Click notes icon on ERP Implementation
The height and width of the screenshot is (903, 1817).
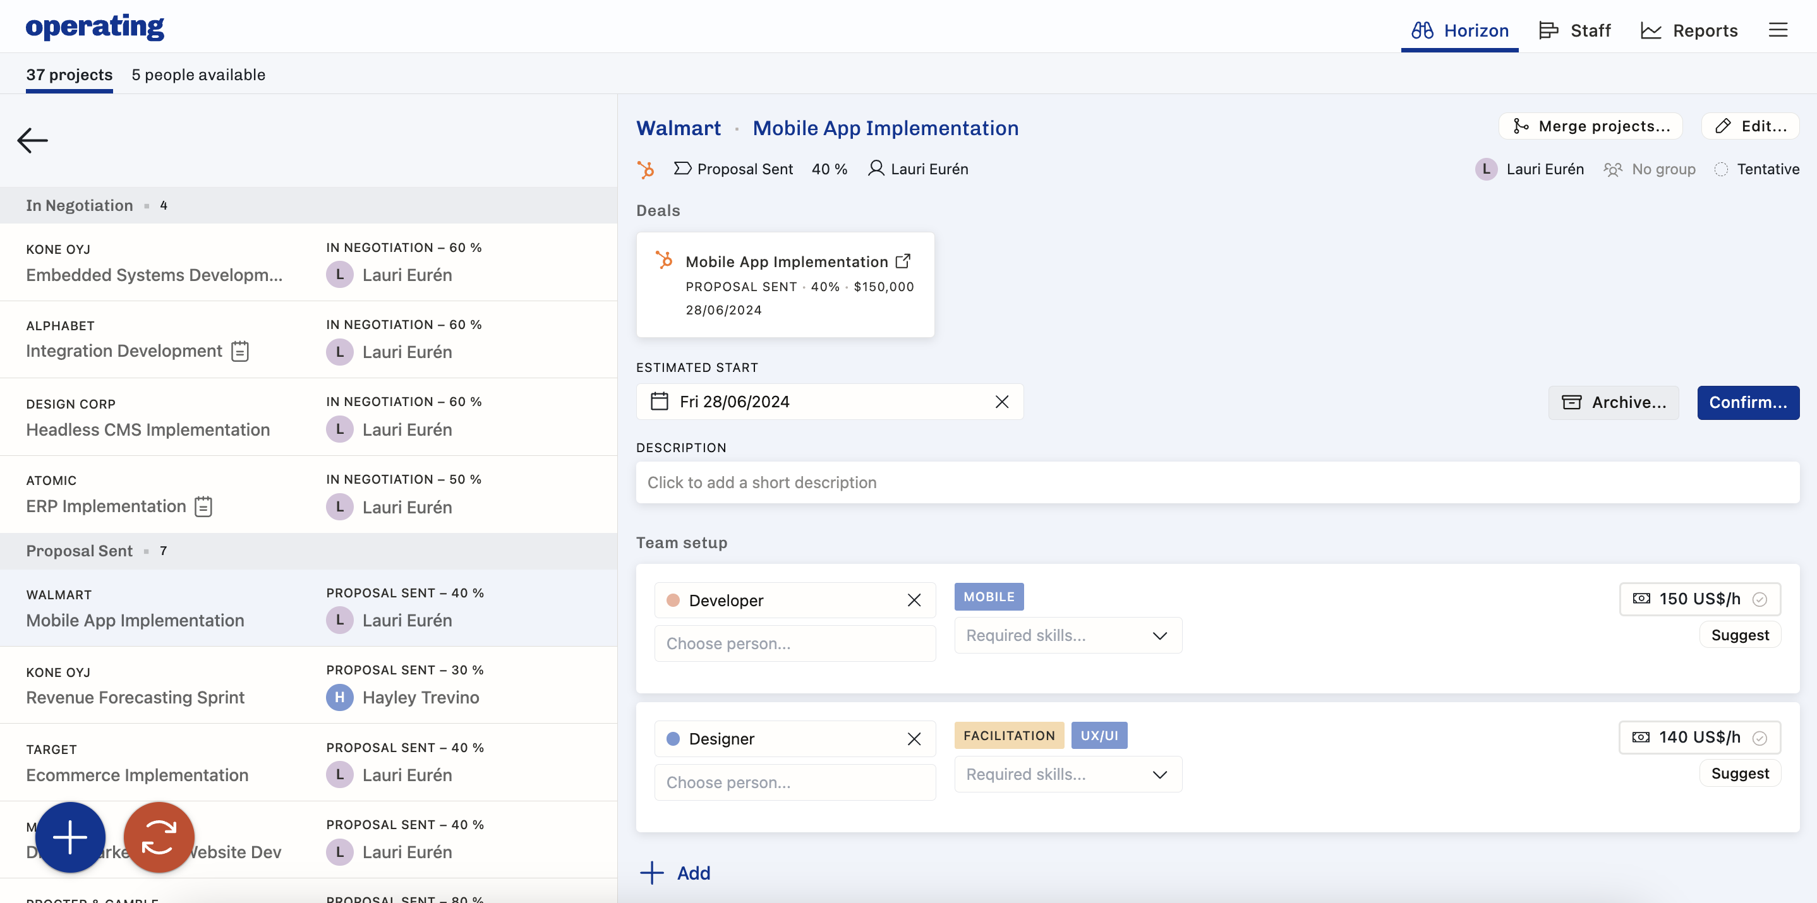click(203, 506)
